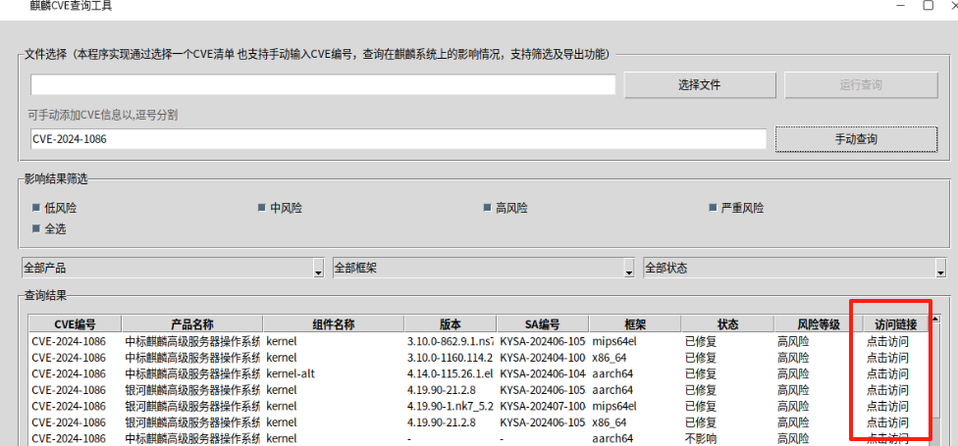
Task: Click the CVE-2024-1086 manual input field
Action: coord(399,139)
